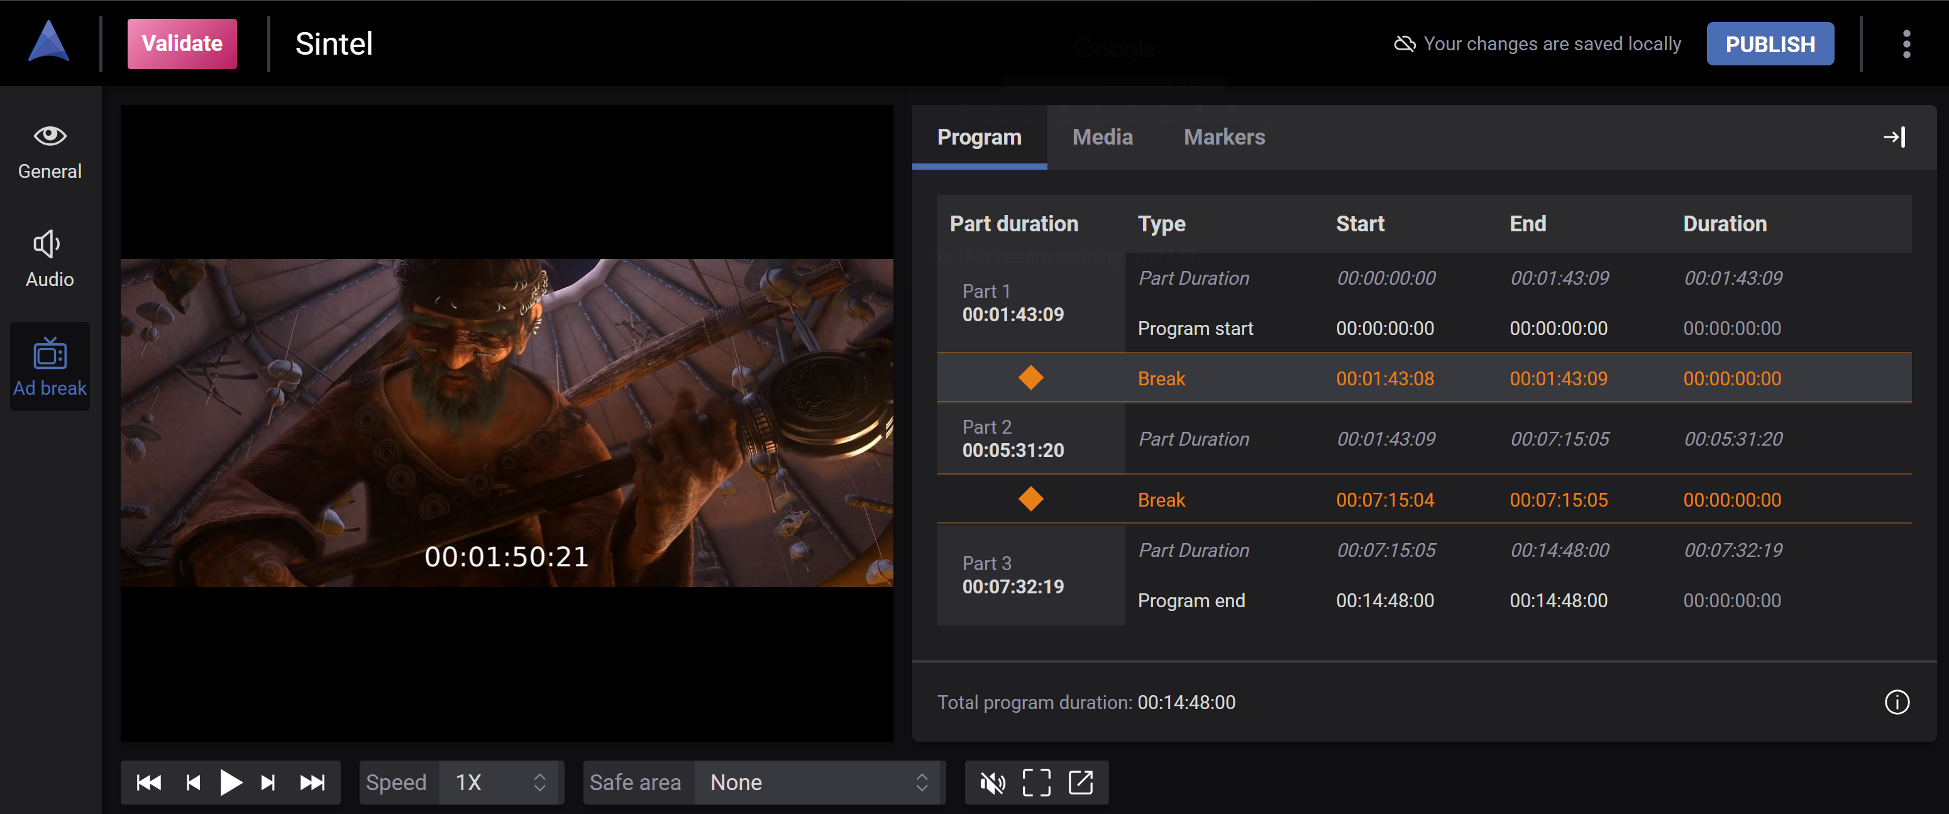Collapse the side panel with arrow icon
The width and height of the screenshot is (1949, 814).
1894,137
